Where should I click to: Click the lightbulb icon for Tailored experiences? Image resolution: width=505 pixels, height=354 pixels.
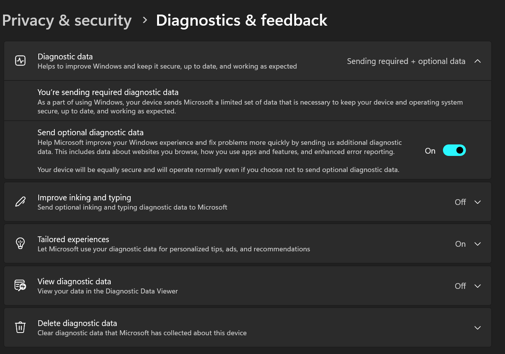20,244
